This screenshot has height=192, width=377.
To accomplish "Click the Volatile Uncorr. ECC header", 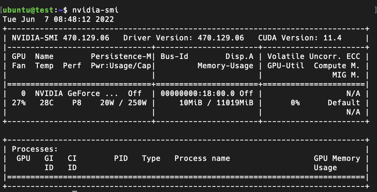I will point(314,57).
